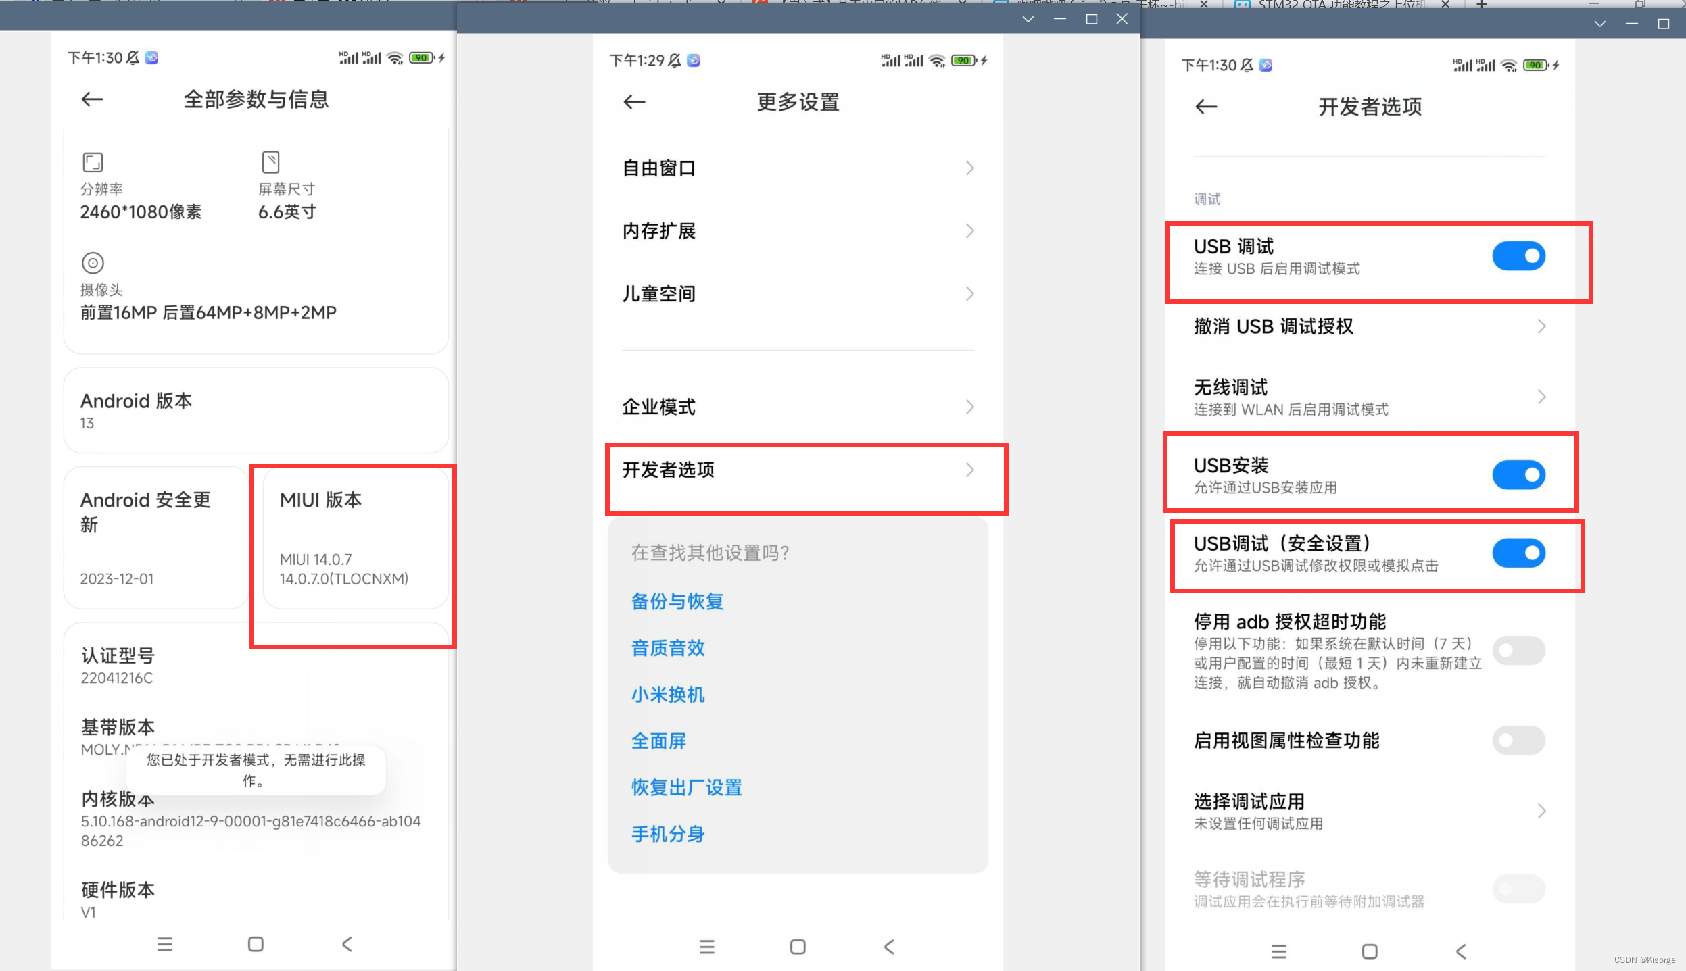Viewport: 1686px width, 971px height.
Task: Open 备份与恢复 link
Action: point(677,601)
